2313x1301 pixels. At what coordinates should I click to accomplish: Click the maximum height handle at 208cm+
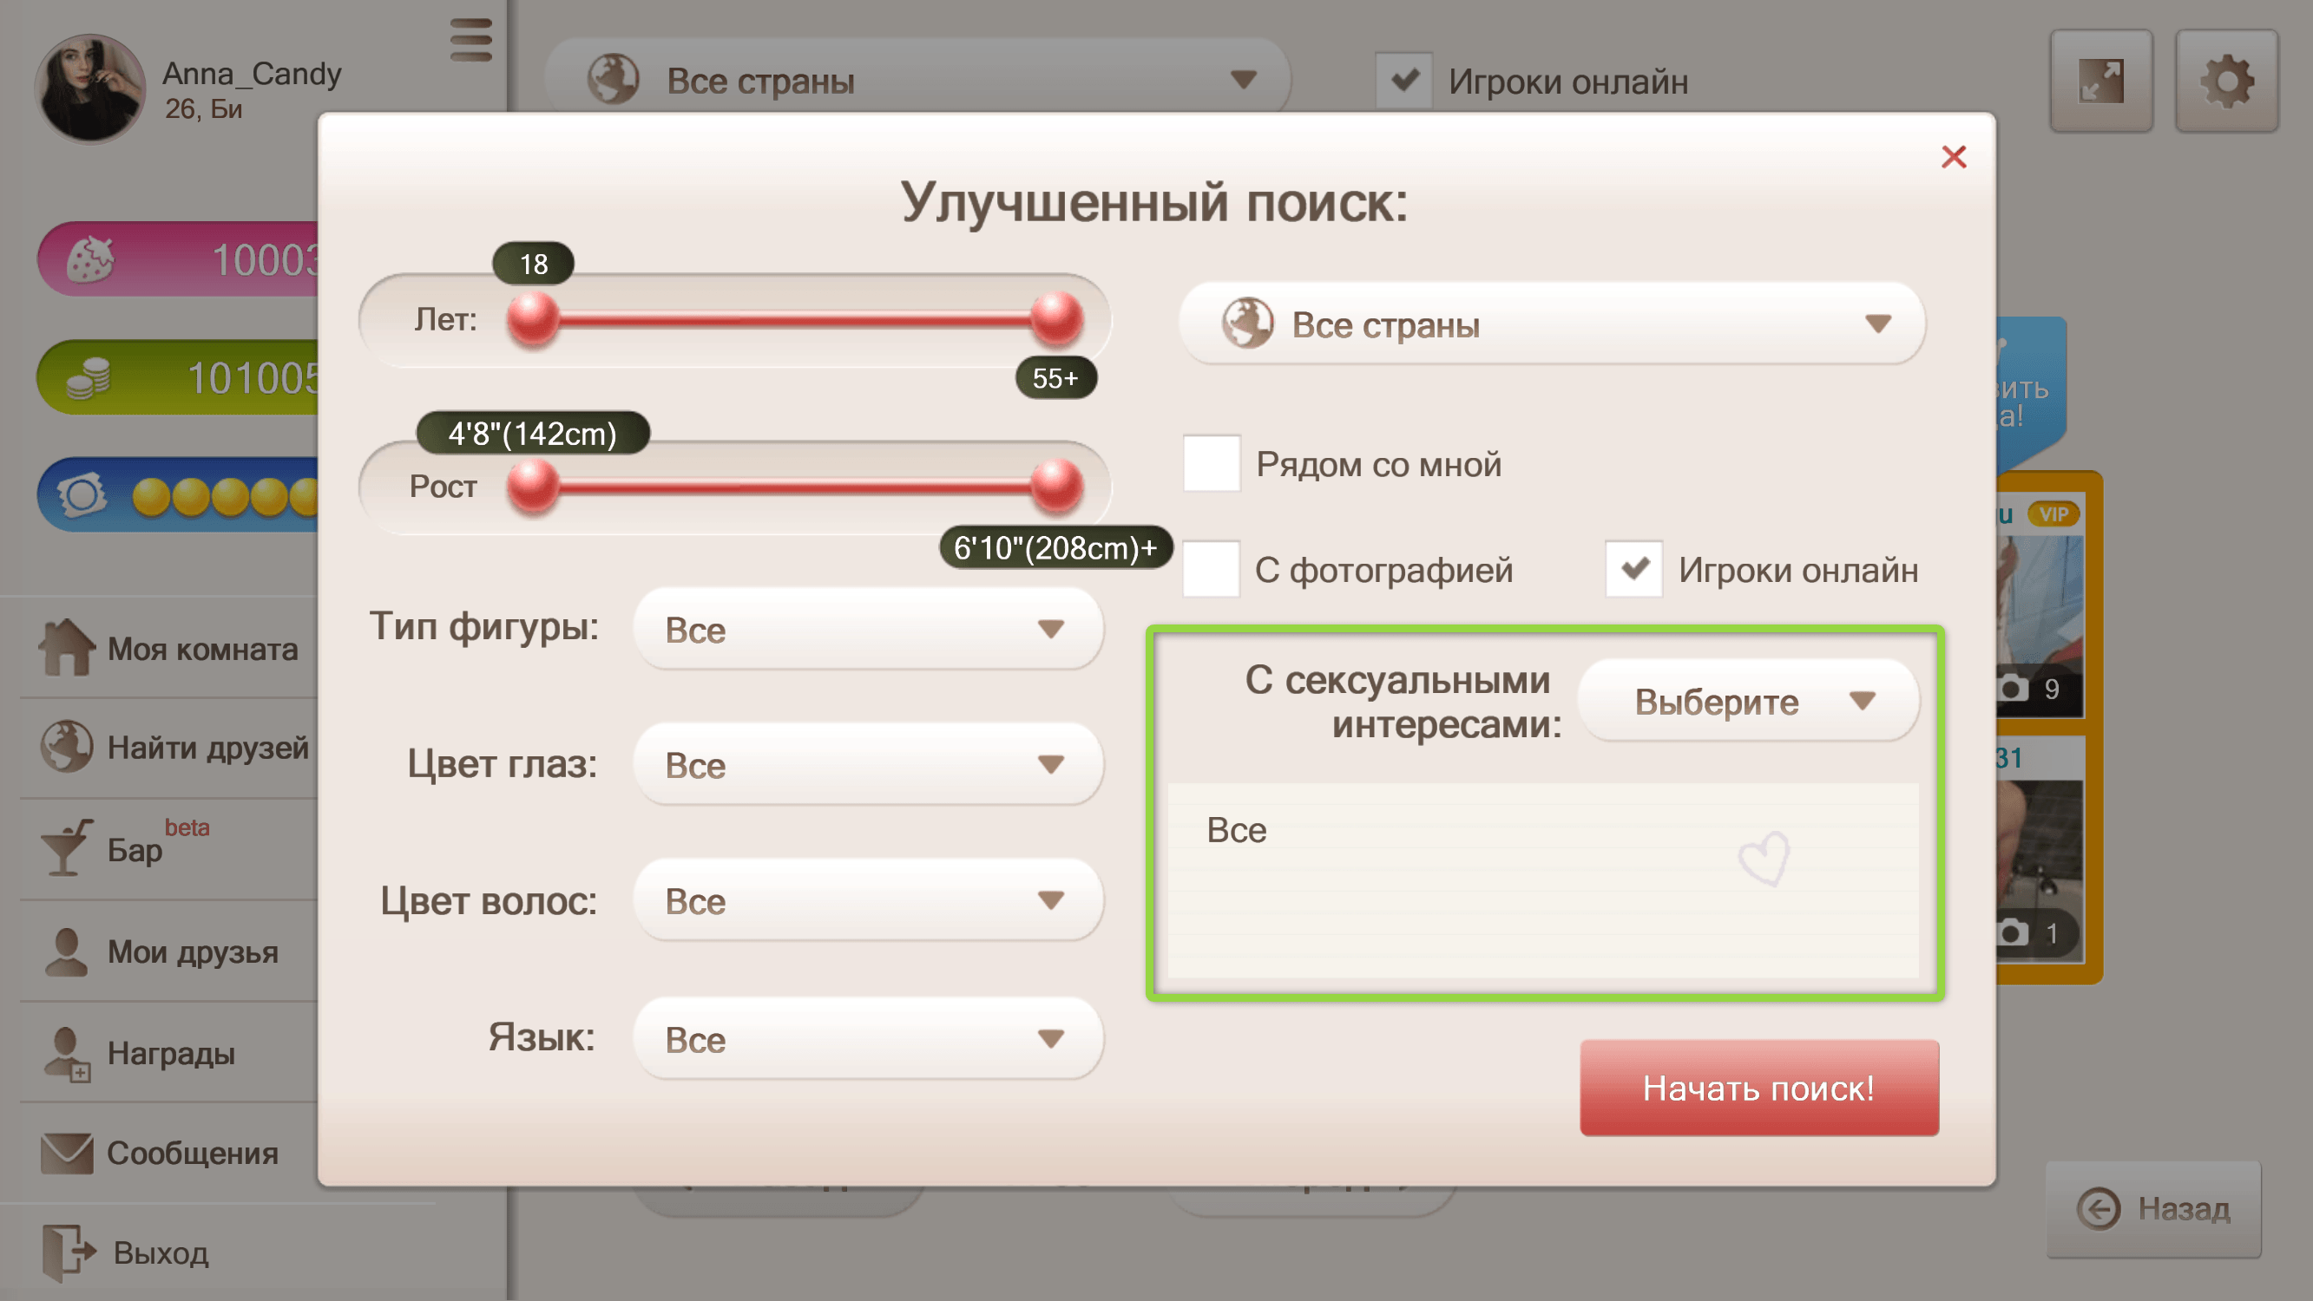tap(1056, 486)
